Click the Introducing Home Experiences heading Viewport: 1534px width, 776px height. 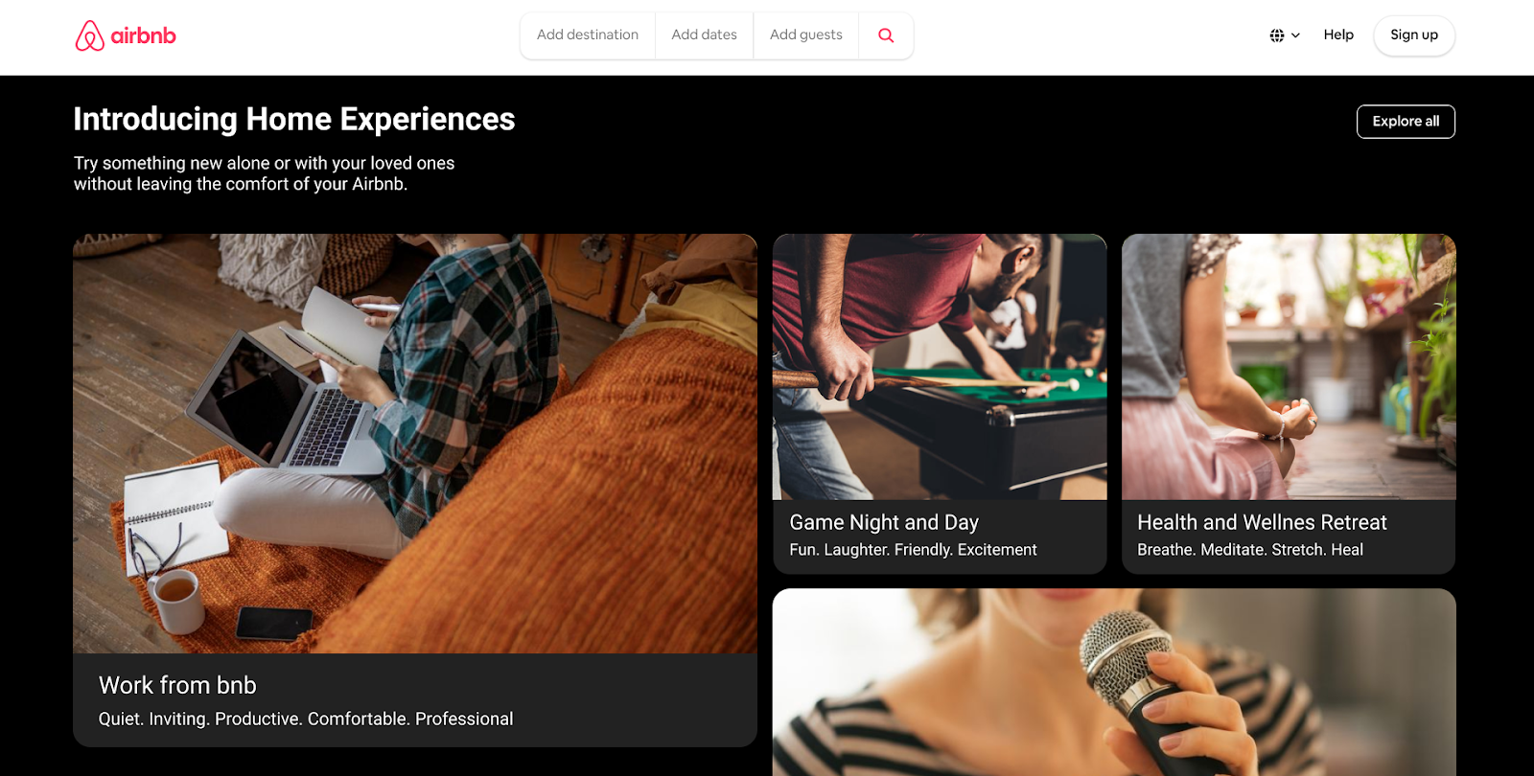294,120
